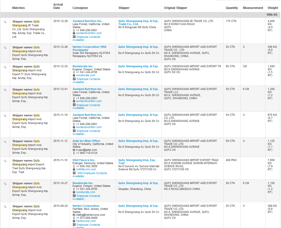Viewport: 281px width, 228px height.
Task: Sort by the Consignee column header
Action: click(80, 8)
